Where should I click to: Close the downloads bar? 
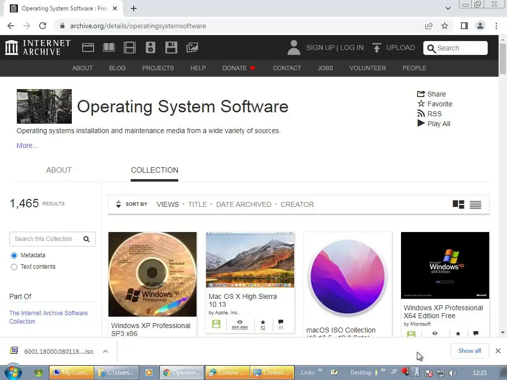[498, 351]
